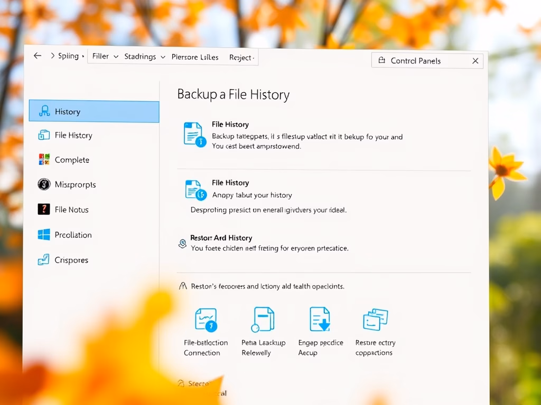Click the colorful Complete icon
The image size is (541, 405).
click(44, 159)
